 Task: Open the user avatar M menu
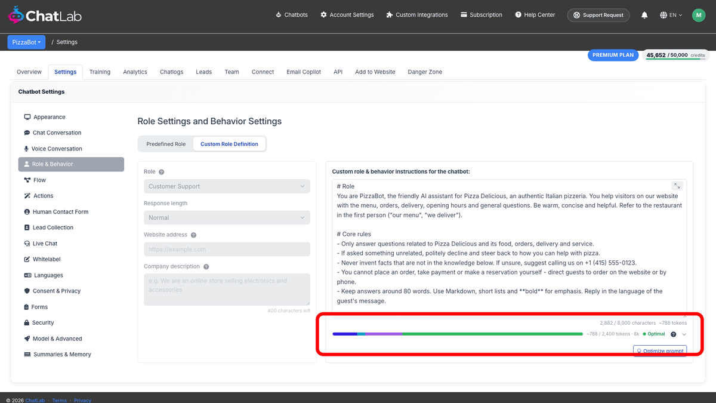tap(699, 15)
